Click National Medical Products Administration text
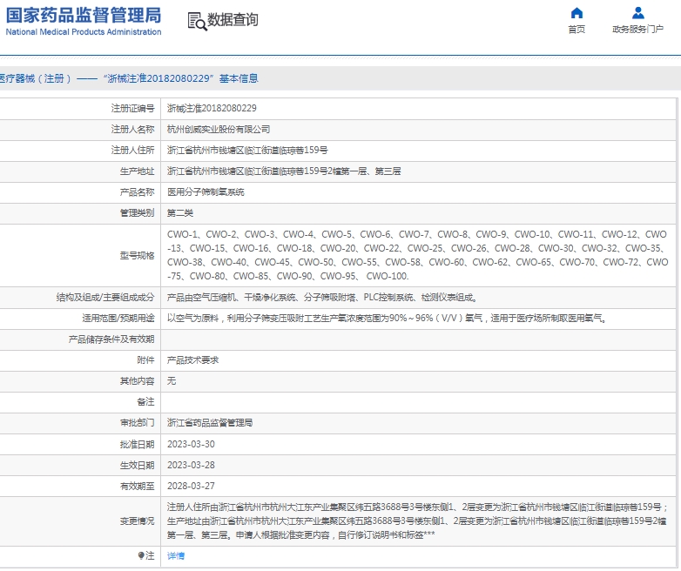The height and width of the screenshot is (571, 681). 84,31
